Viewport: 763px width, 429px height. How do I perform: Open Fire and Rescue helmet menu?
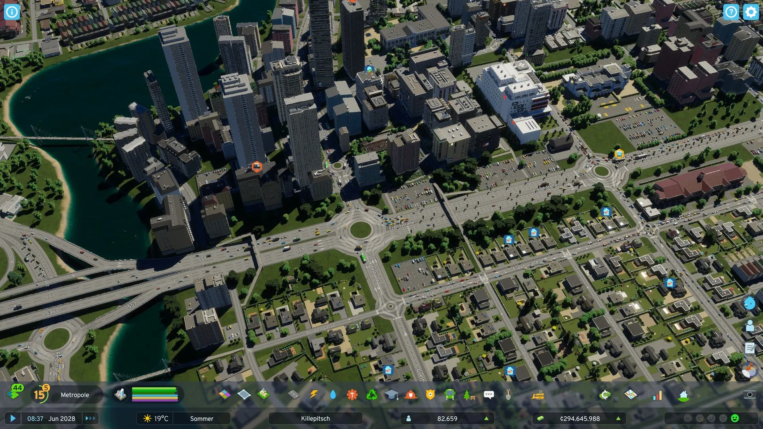[411, 395]
